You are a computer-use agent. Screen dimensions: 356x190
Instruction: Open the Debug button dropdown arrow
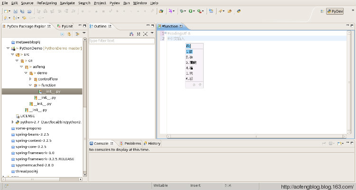click(x=185, y=11)
